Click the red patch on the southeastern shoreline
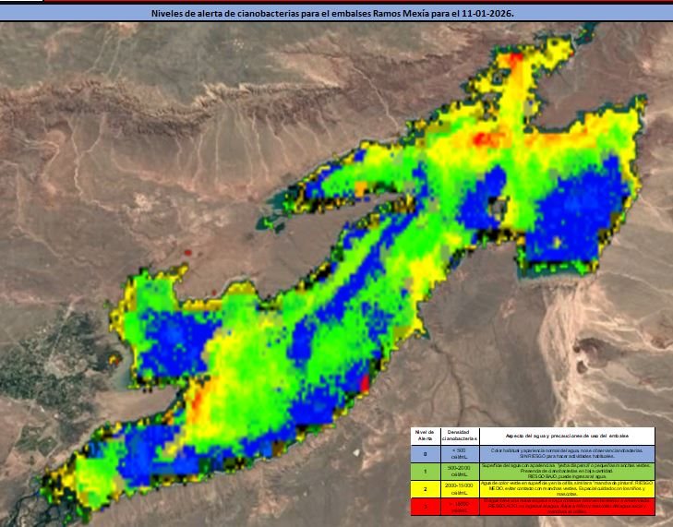The image size is (673, 527). pyautogui.click(x=363, y=382)
